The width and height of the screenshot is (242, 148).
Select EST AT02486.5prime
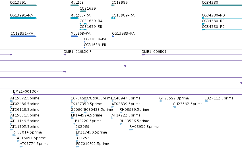(25, 104)
